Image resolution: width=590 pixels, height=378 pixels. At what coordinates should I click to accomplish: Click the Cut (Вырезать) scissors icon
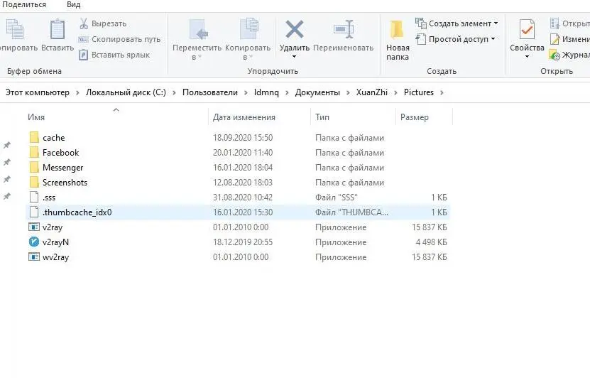click(84, 24)
